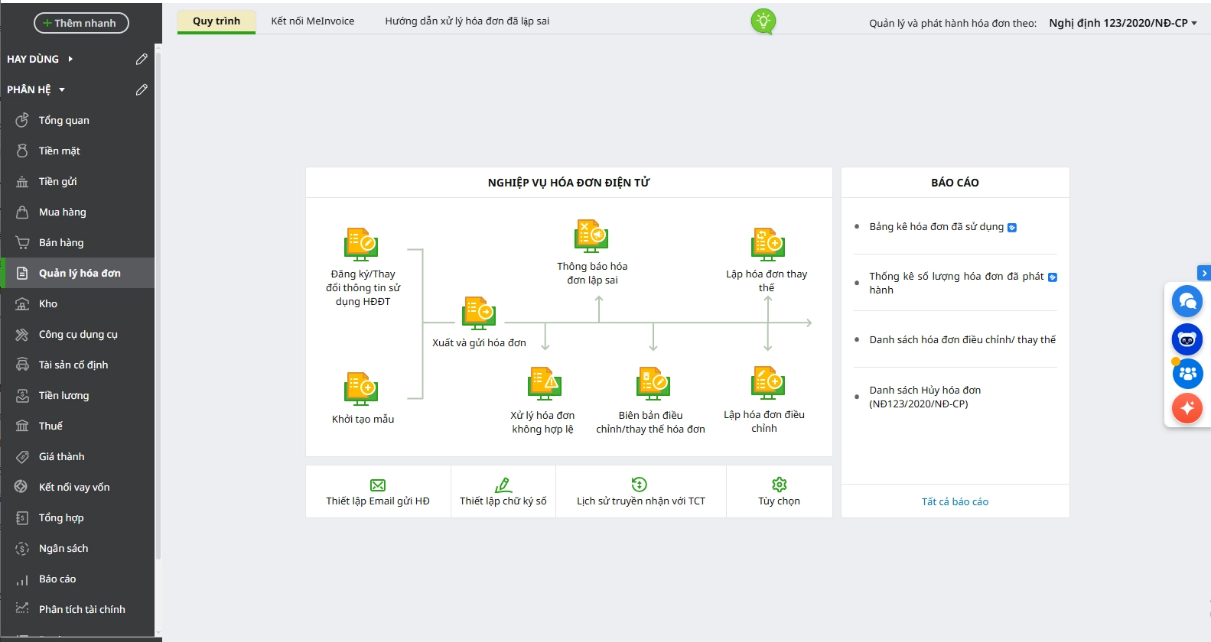Open the chat support floating icon
This screenshot has height=642, width=1211.
pos(1187,301)
